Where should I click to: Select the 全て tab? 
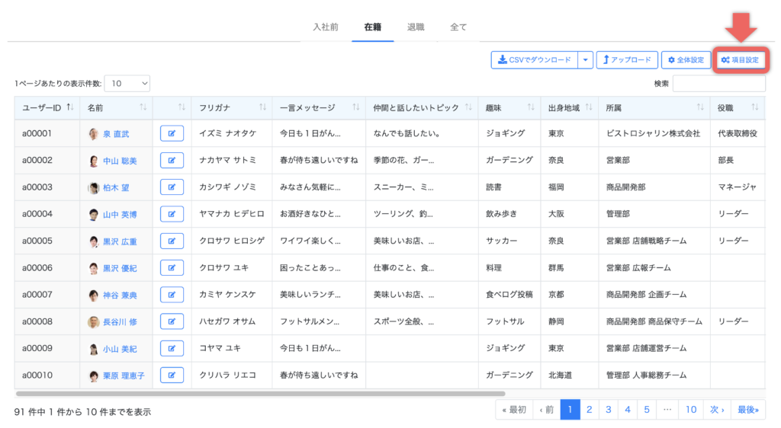pos(458,27)
